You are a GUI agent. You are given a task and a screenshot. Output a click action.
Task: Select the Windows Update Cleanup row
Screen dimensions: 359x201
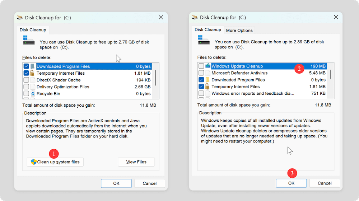262,66
